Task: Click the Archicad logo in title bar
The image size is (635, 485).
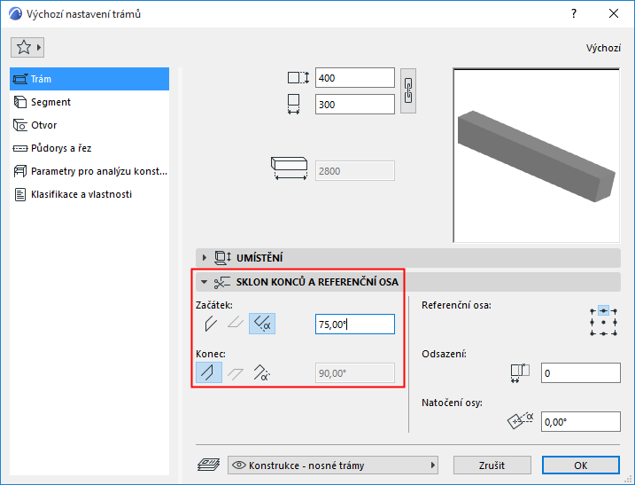Action: coord(15,14)
